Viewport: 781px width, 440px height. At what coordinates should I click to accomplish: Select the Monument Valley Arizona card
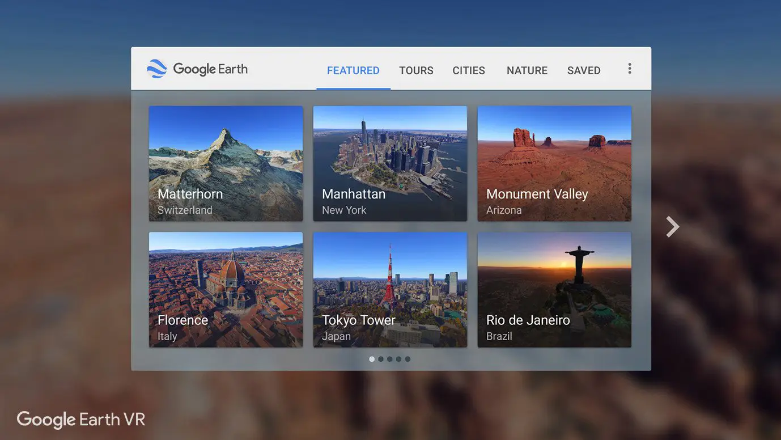coord(554,163)
